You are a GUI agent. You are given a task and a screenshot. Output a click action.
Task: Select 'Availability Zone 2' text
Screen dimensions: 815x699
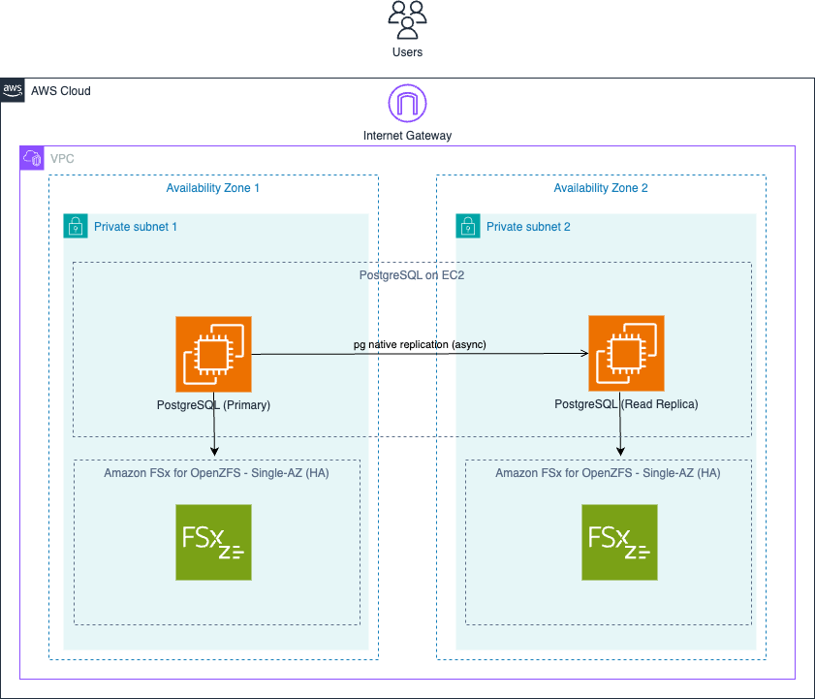pos(601,188)
